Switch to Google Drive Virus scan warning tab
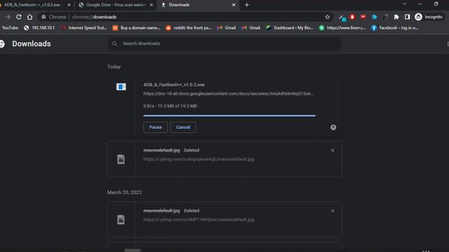The height and width of the screenshot is (252, 449). tap(116, 5)
